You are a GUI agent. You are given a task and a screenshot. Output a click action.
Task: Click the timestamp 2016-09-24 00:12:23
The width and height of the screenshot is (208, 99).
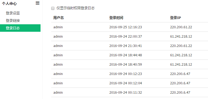126,74
